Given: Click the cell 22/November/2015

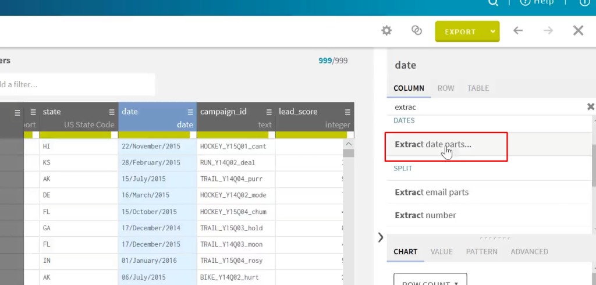Looking at the screenshot, I should [x=157, y=147].
